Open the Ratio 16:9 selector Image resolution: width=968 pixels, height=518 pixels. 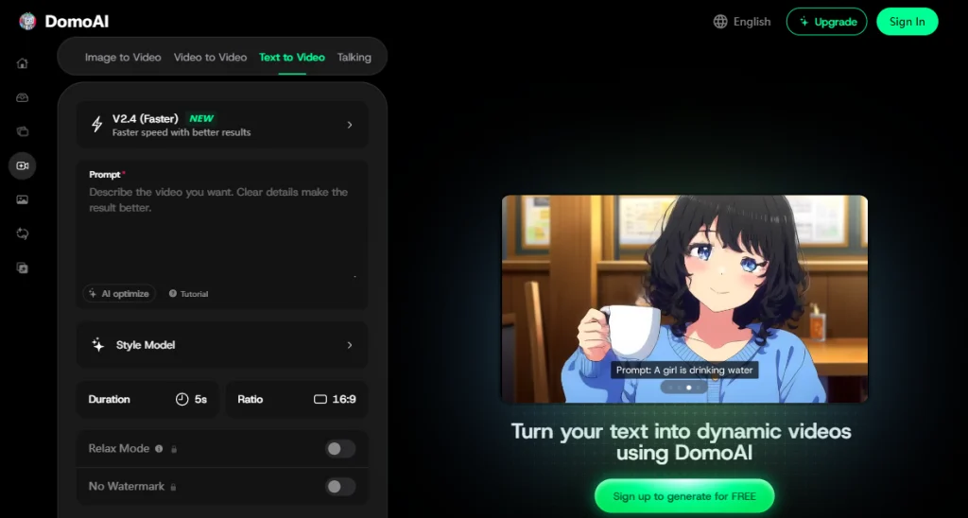tap(297, 400)
